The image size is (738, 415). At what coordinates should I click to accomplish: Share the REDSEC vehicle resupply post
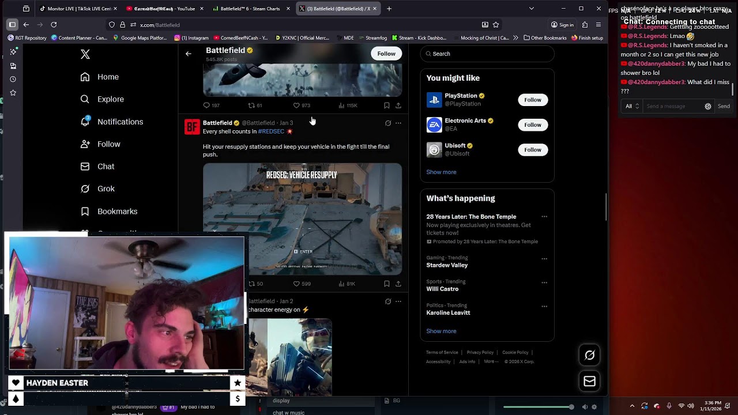pos(398,284)
